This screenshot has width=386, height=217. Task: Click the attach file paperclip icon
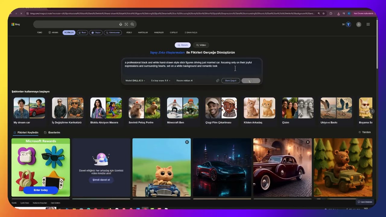tap(217, 80)
